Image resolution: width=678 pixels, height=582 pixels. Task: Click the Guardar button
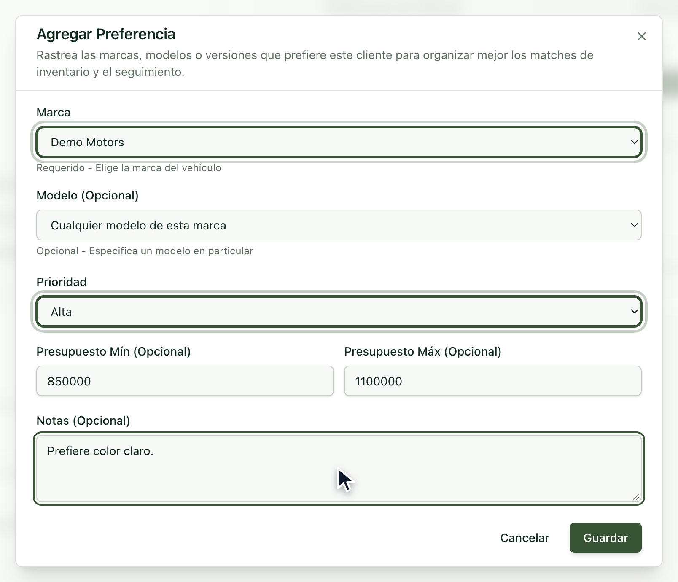tap(605, 538)
